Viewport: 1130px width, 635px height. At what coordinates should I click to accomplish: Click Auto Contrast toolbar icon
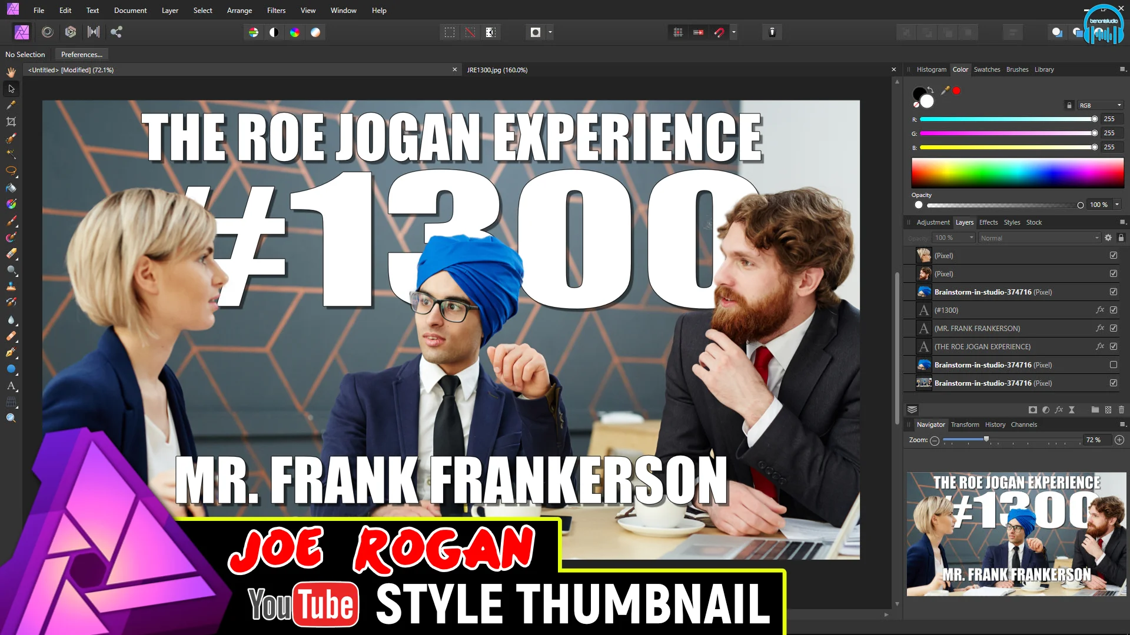click(x=274, y=32)
